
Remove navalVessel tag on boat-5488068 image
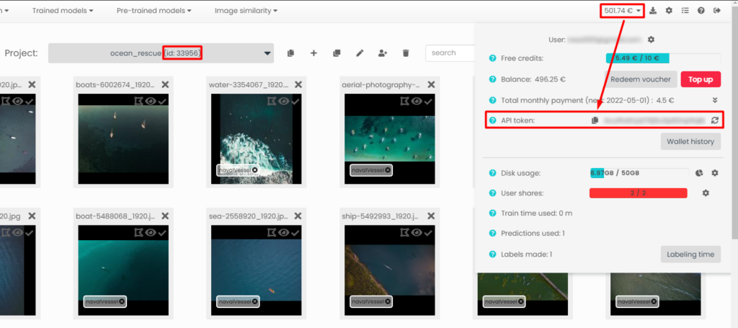(121, 301)
